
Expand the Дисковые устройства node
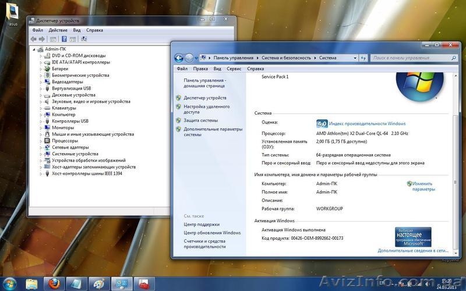coord(41,95)
